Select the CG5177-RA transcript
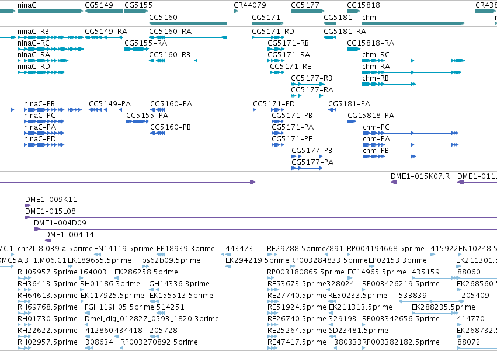Image resolution: width=497 pixels, height=351 pixels. click(307, 96)
